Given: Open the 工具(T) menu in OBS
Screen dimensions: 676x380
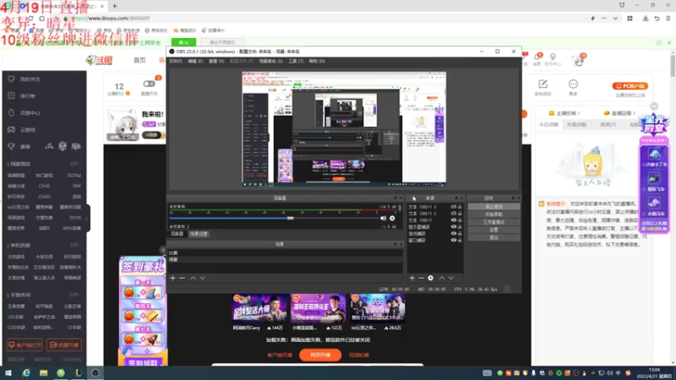Looking at the screenshot, I should click(296, 61).
